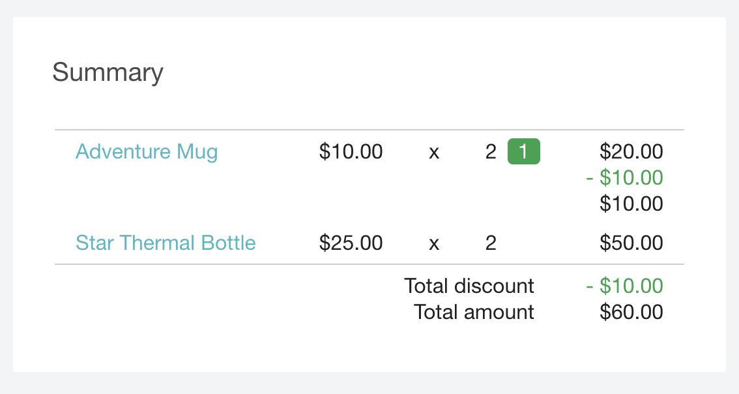Image resolution: width=739 pixels, height=394 pixels.
Task: Click the divider line above Total discount
Action: [369, 264]
